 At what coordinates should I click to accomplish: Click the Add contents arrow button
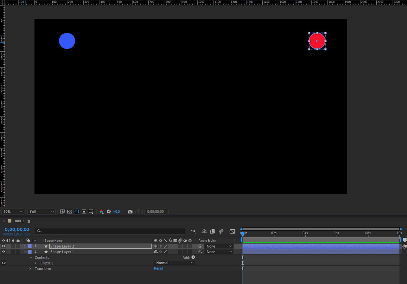[x=193, y=257]
